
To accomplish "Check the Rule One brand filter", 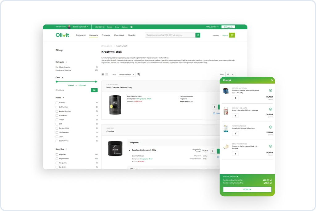I will tap(57, 103).
